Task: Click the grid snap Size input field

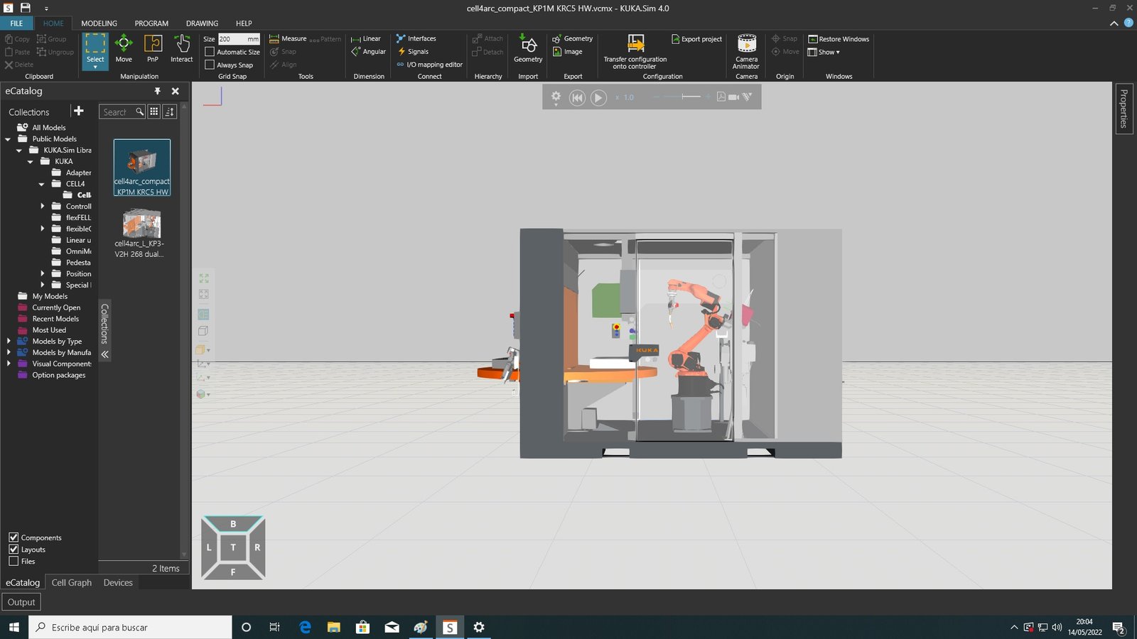Action: (x=239, y=39)
